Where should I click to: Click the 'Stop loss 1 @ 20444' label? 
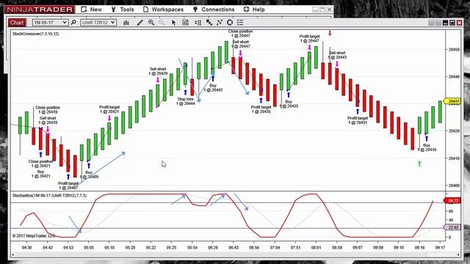pyautogui.click(x=186, y=101)
